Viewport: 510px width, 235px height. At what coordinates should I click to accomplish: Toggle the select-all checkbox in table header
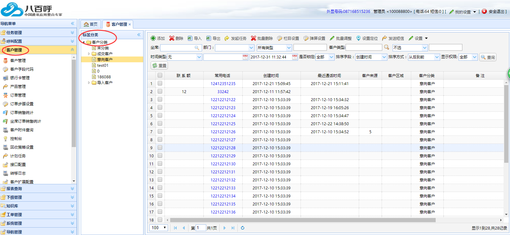point(160,75)
